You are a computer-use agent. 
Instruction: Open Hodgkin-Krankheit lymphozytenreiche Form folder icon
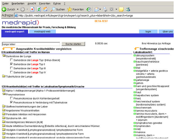coord(4,133)
